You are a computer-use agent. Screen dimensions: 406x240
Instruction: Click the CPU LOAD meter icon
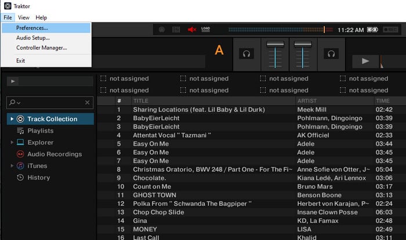[x=205, y=29]
